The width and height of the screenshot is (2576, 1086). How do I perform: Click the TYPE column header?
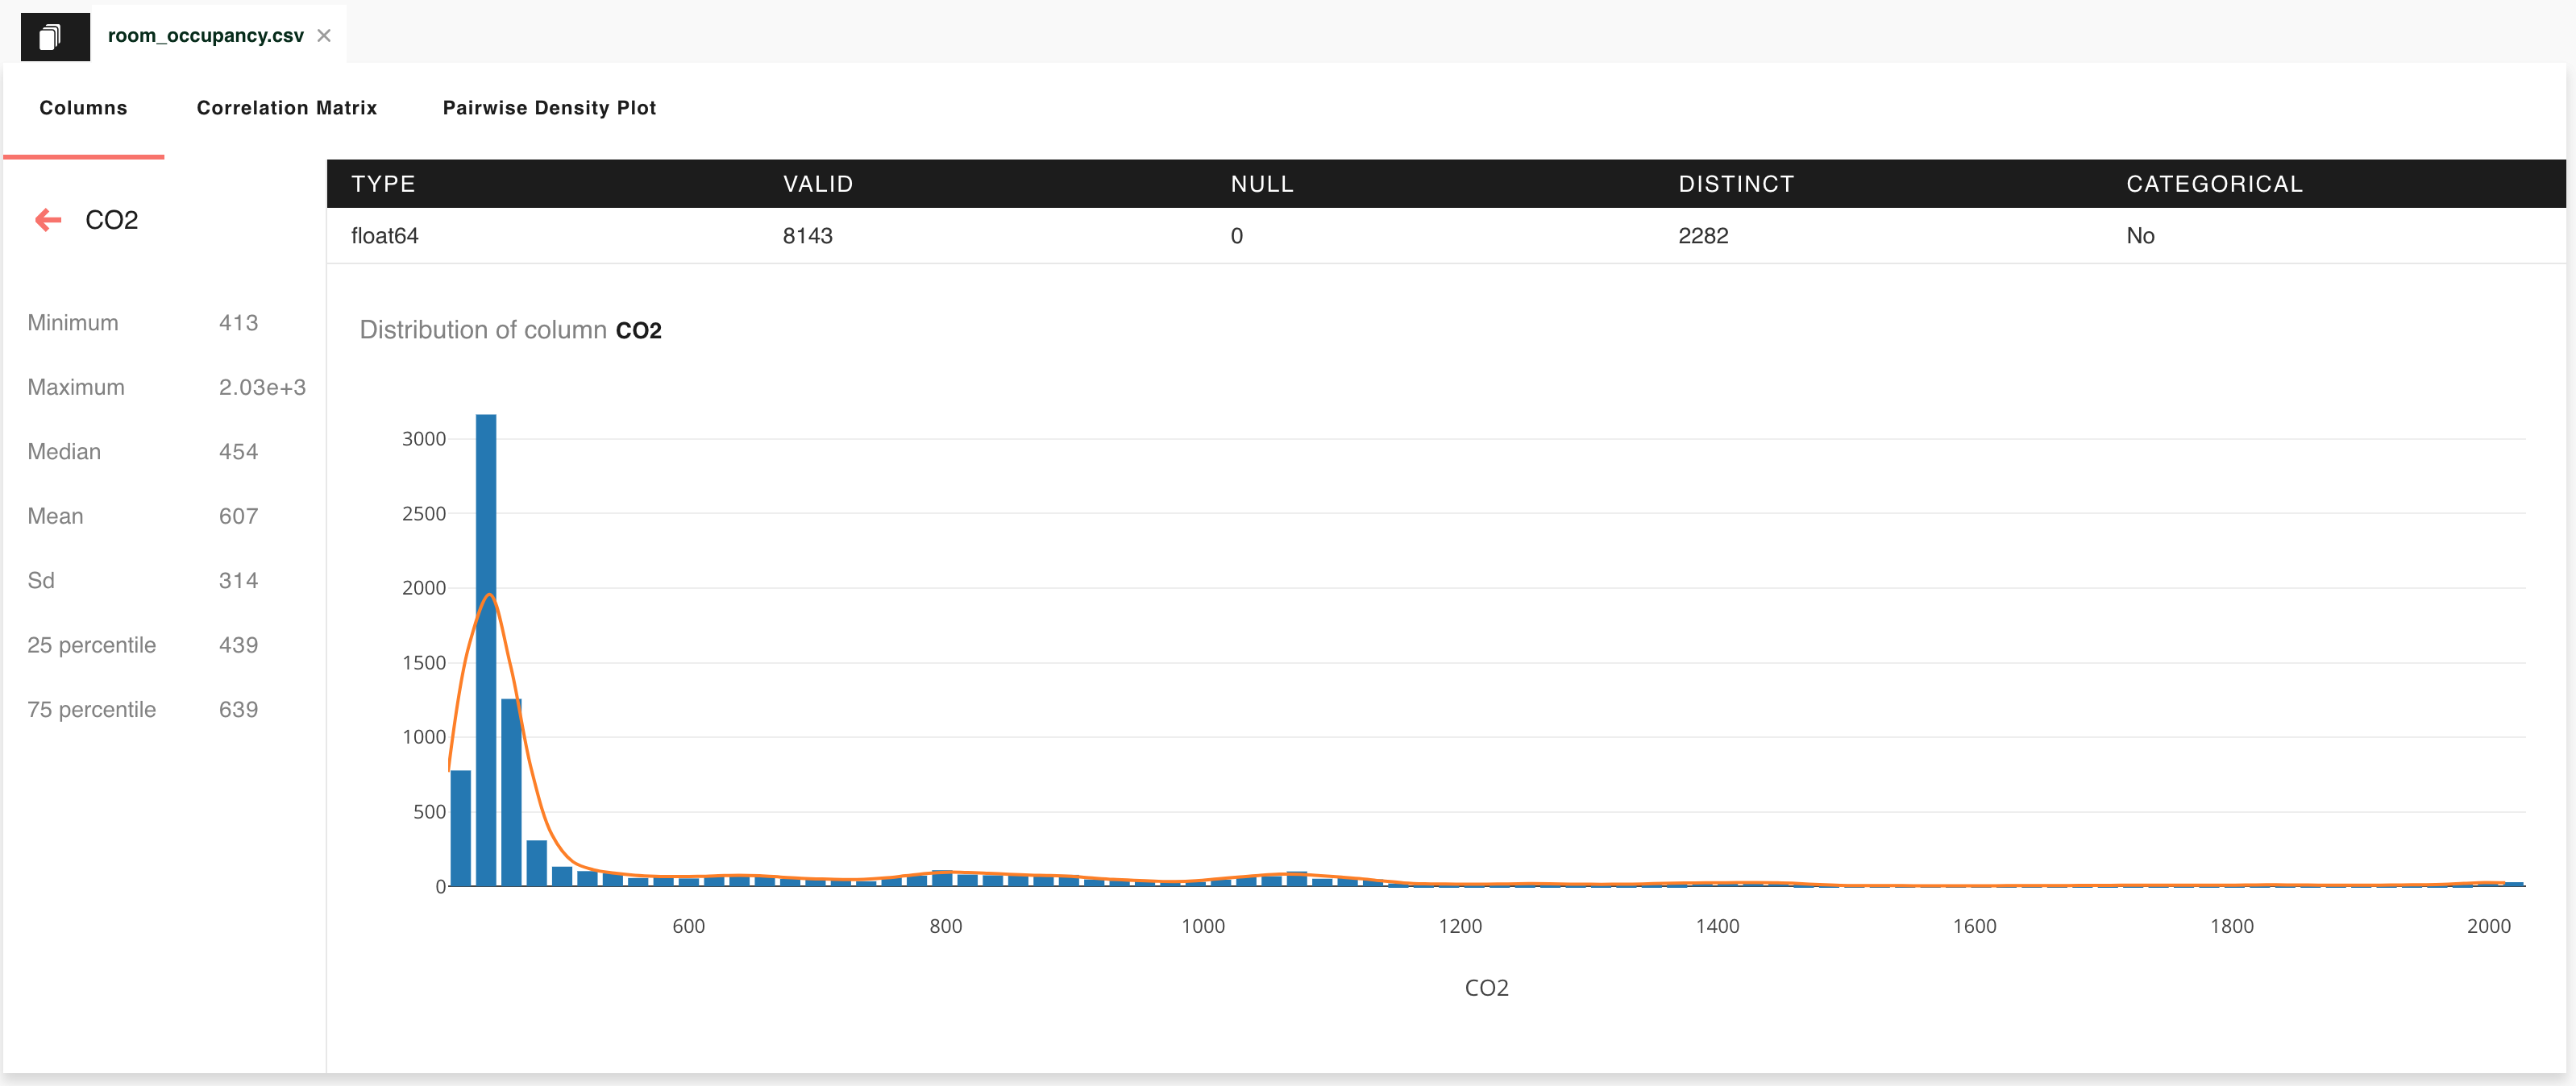click(383, 184)
